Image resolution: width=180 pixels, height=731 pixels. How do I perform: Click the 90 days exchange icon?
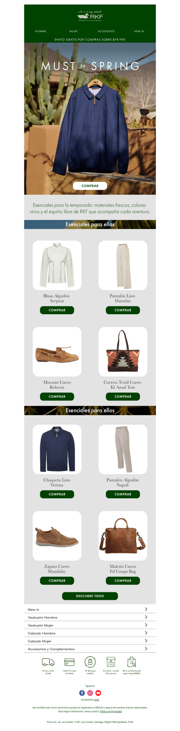(90, 662)
